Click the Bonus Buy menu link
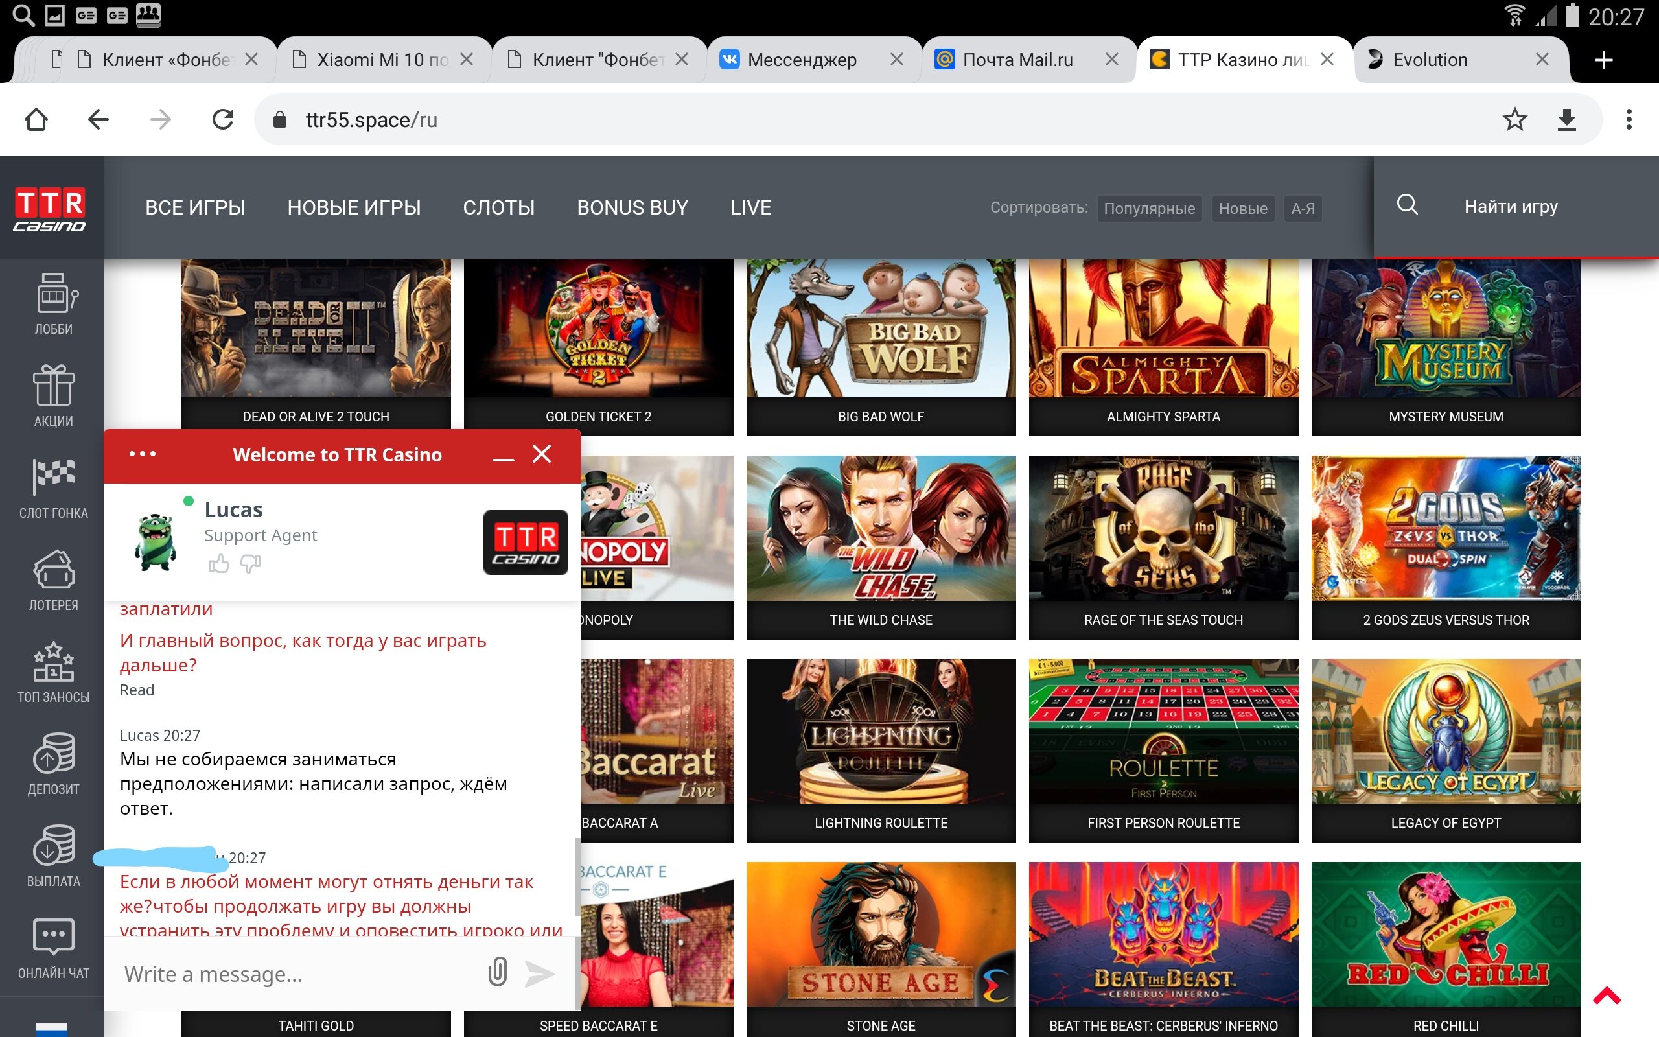The height and width of the screenshot is (1037, 1659). [x=632, y=207]
